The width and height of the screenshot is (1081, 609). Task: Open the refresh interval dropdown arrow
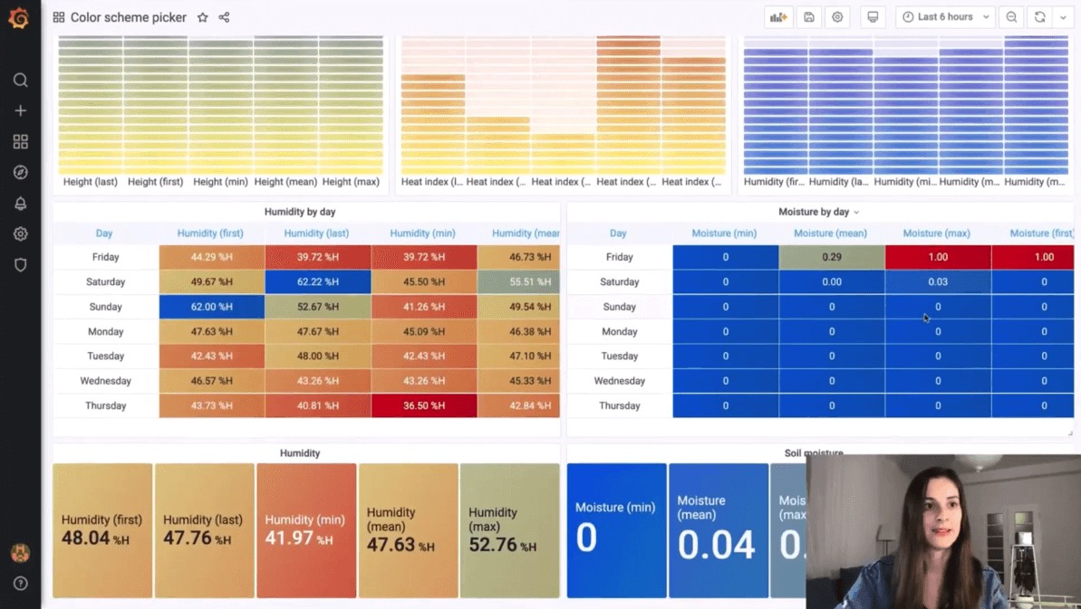point(1065,17)
